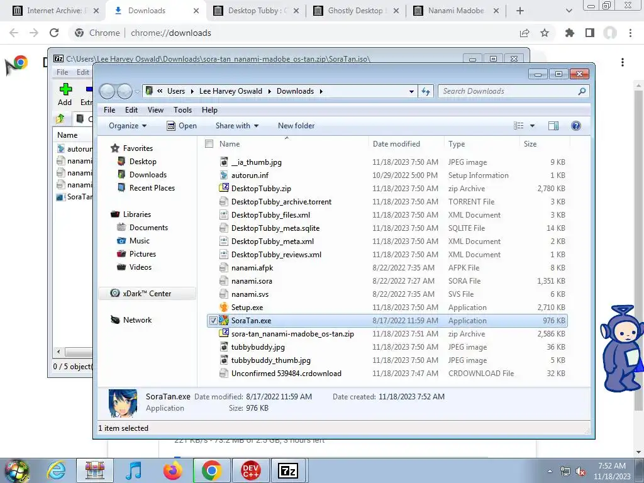Open the Explorer Tools menu
Screen dimensions: 644x483
pyautogui.click(x=183, y=109)
